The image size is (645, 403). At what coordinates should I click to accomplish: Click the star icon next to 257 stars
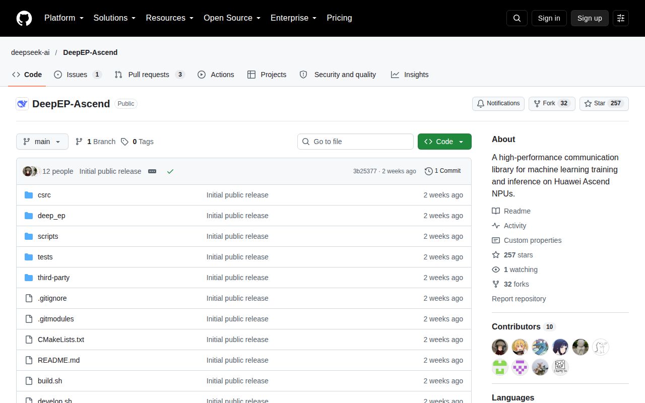click(x=496, y=255)
